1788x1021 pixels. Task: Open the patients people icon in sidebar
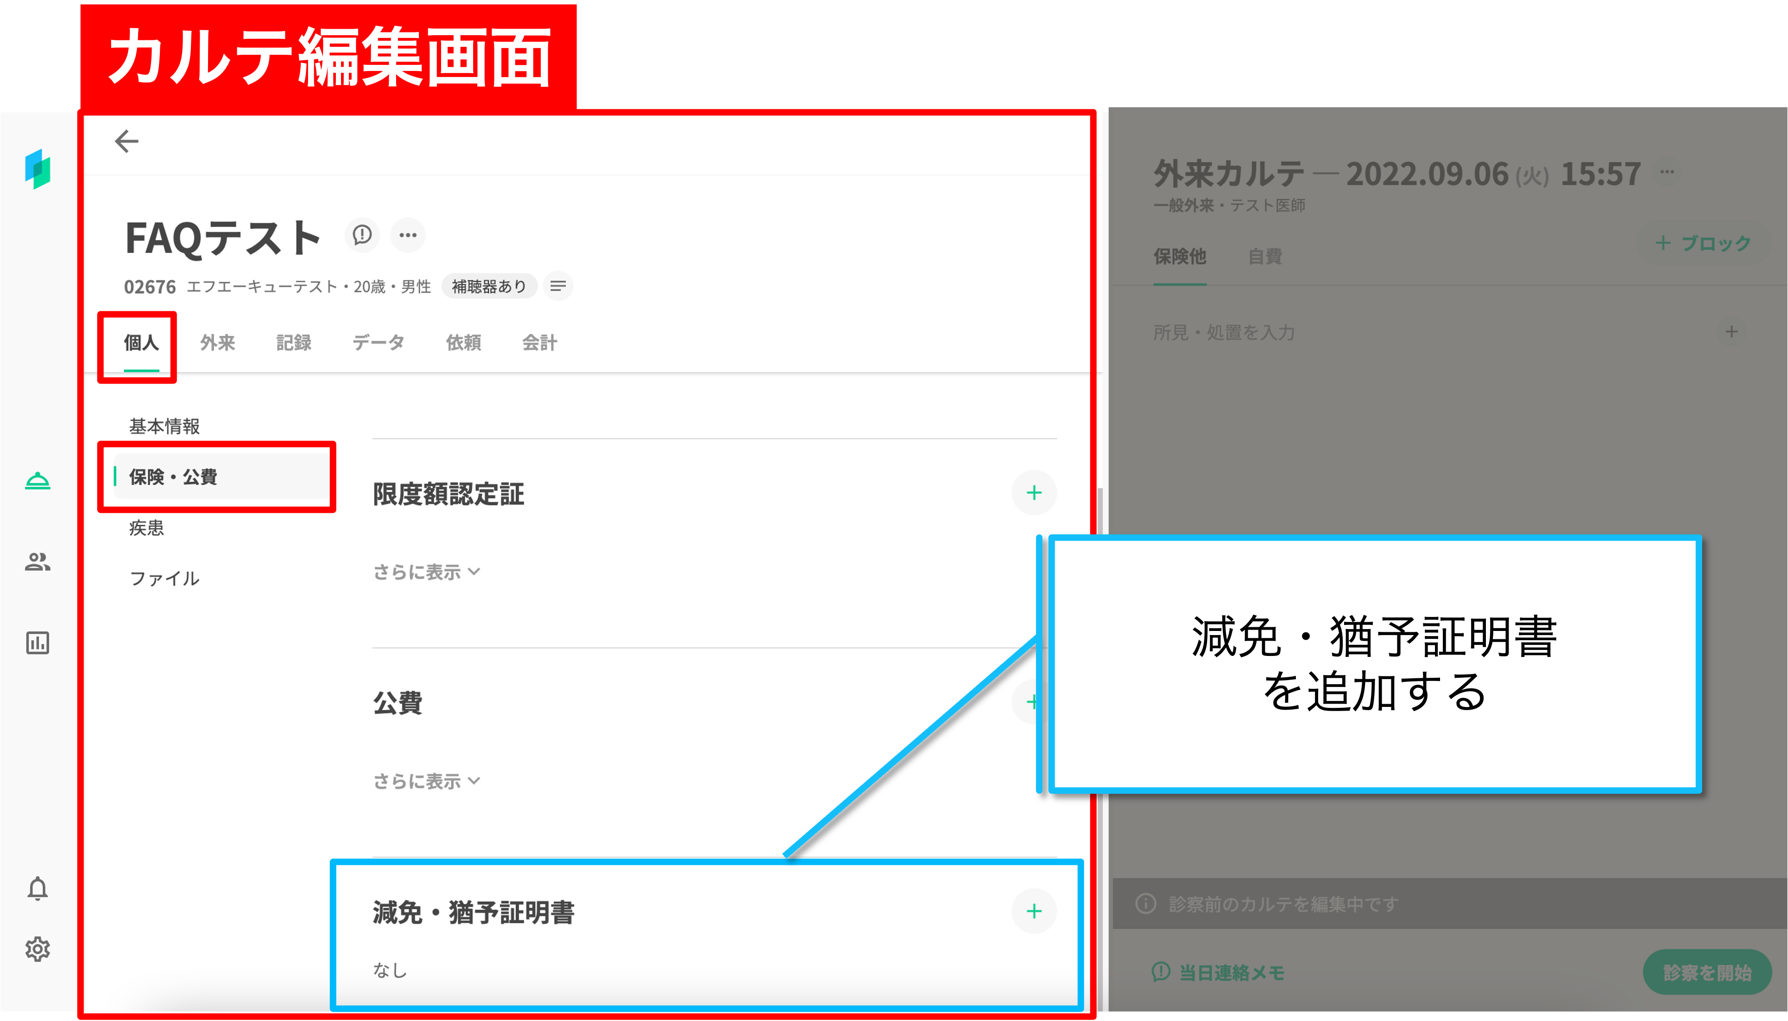[38, 562]
